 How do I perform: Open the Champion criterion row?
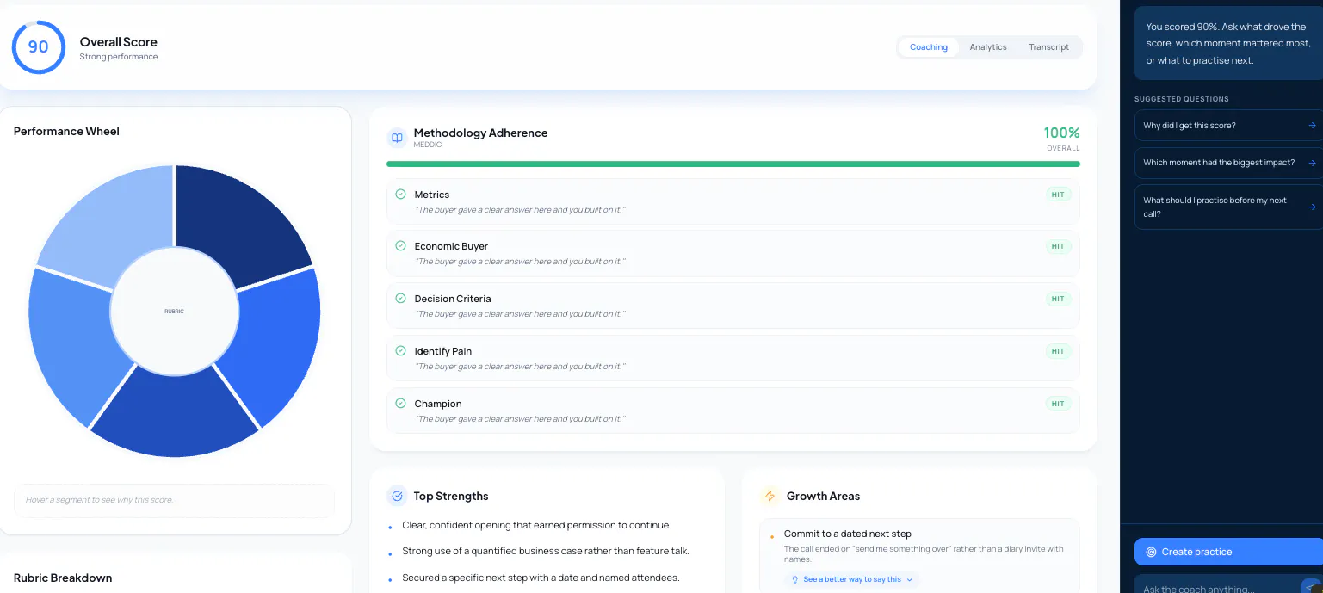[x=733, y=411]
